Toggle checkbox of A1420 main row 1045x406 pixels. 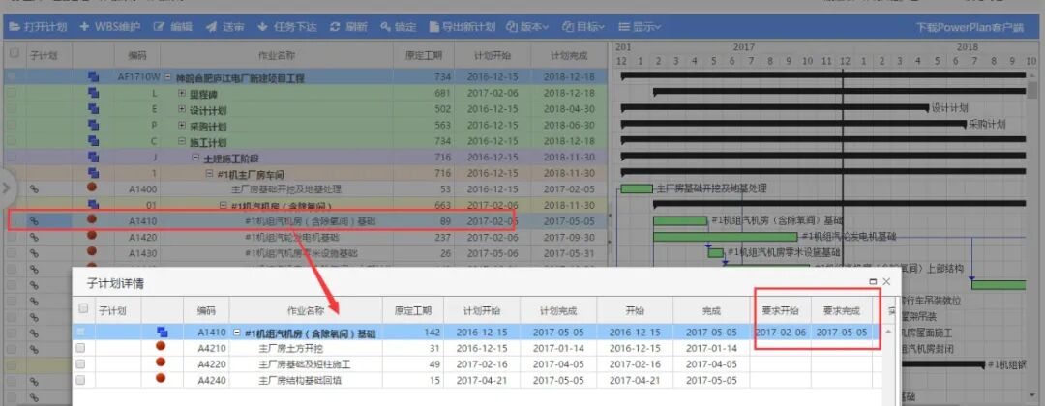point(12,237)
